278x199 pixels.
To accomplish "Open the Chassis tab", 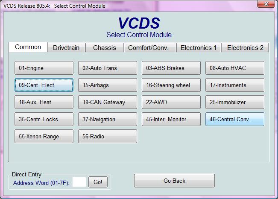I will point(105,47).
